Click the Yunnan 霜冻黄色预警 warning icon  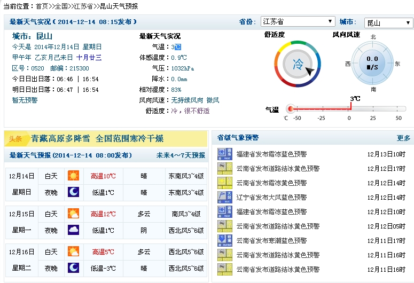click(x=225, y=183)
